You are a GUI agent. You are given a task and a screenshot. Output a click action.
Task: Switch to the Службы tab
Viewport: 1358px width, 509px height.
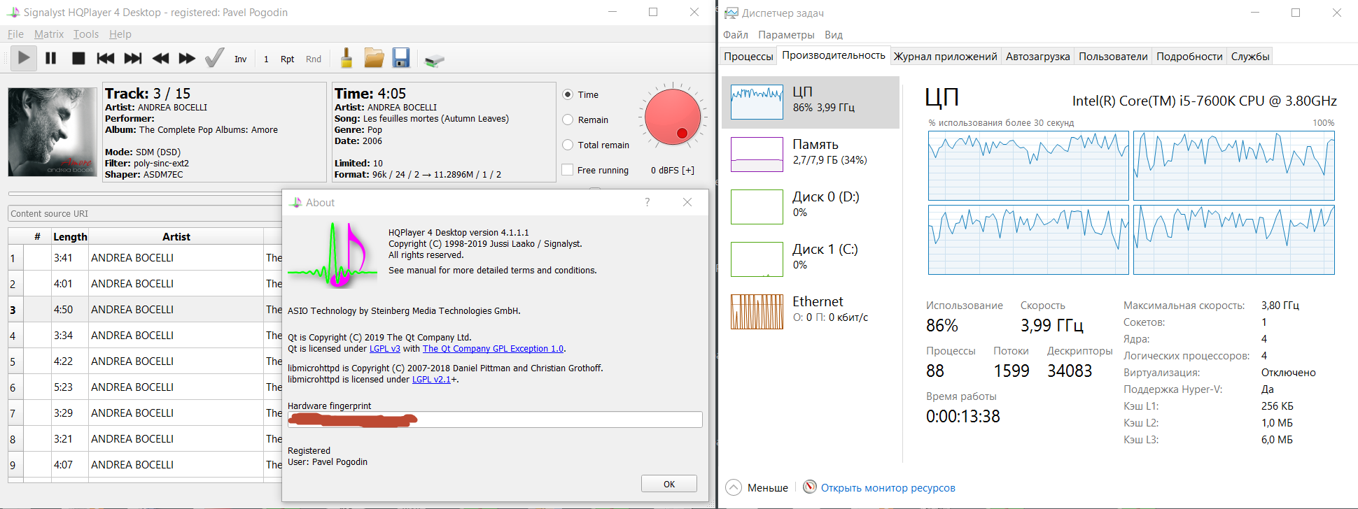coord(1250,56)
